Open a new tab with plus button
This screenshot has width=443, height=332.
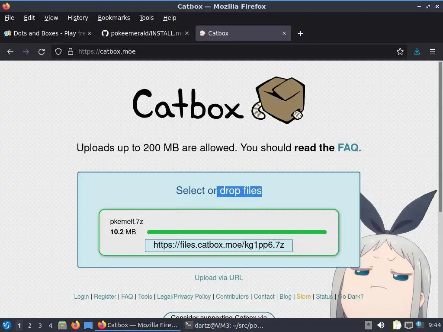pos(300,34)
